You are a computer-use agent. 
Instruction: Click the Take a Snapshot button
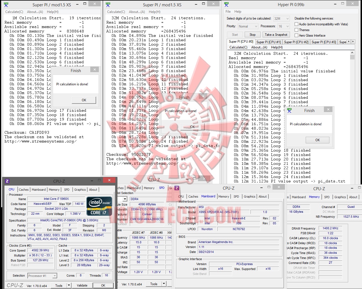pyautogui.click(x=276, y=35)
